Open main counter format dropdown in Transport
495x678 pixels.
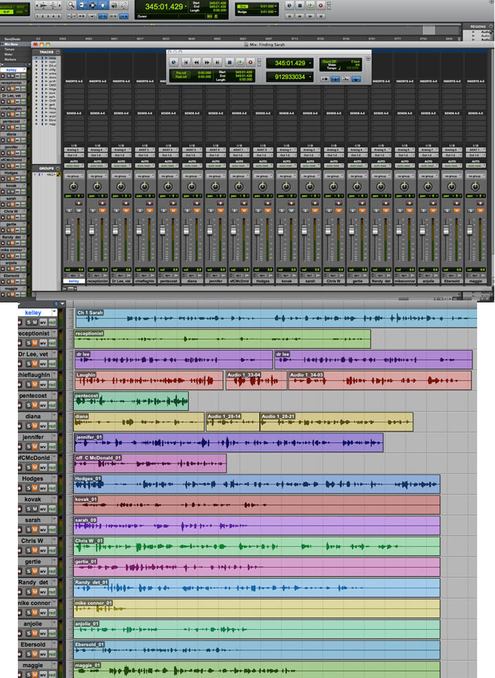click(310, 63)
